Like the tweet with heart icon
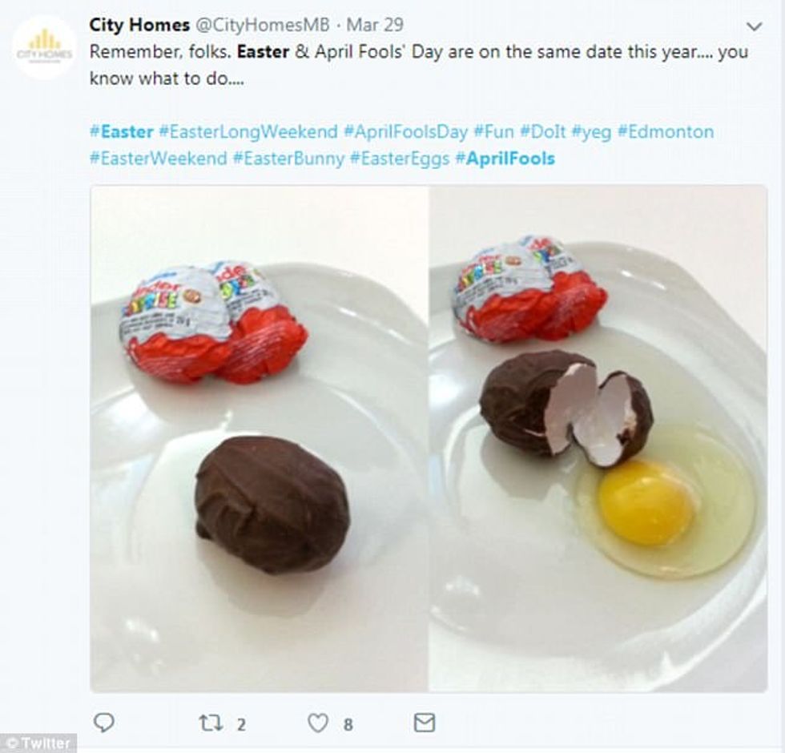 coord(319,723)
